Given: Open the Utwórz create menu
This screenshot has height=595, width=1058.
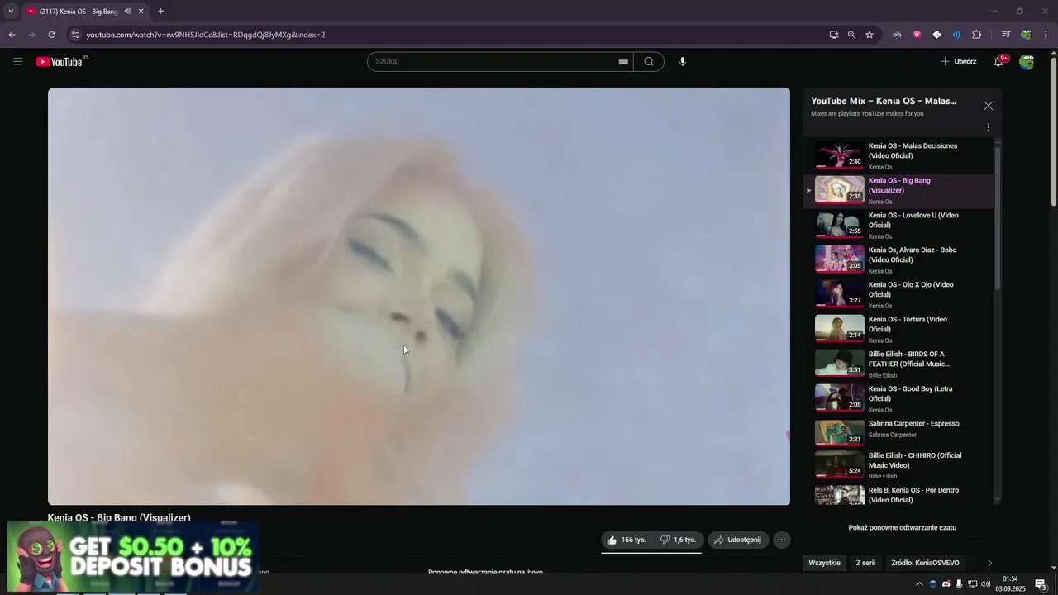Looking at the screenshot, I should 959,62.
